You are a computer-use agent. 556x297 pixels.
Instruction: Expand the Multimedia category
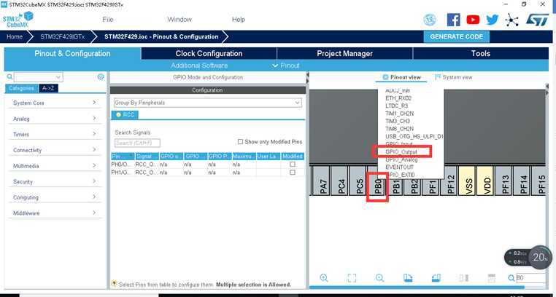coord(55,166)
